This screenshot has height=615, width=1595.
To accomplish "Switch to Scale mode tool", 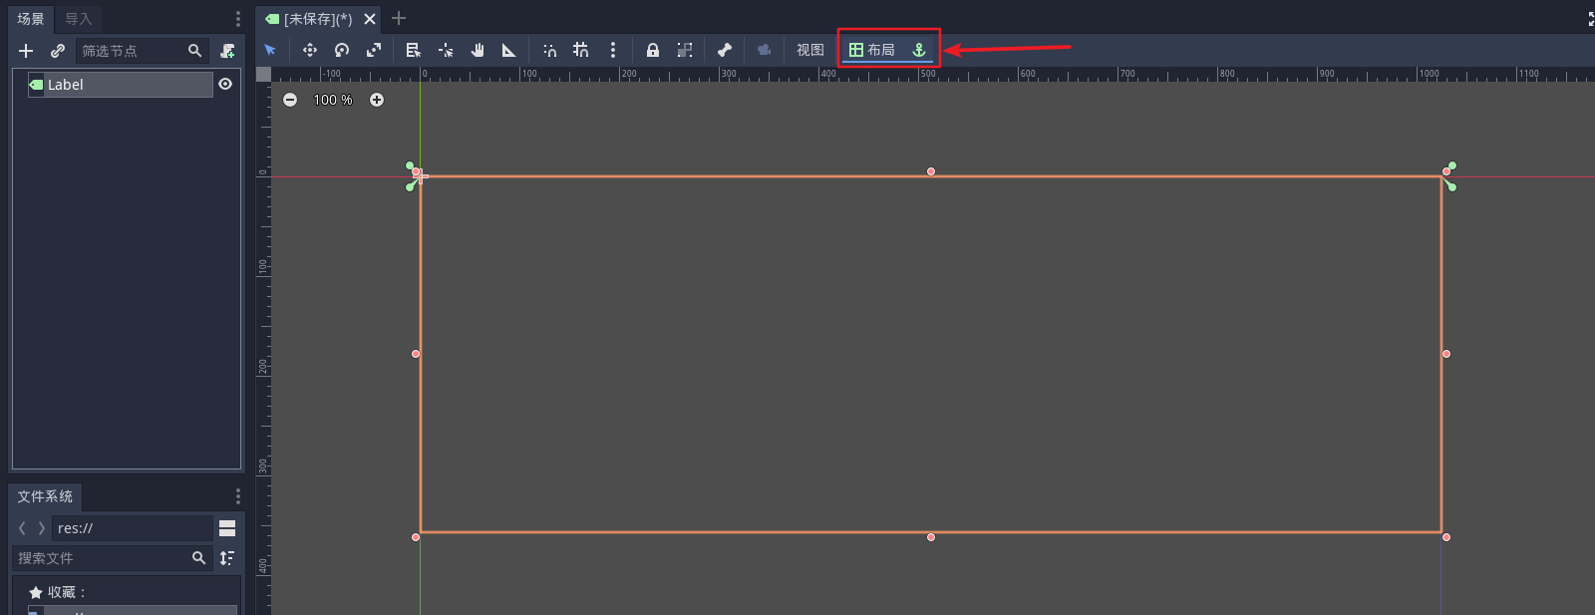I will [374, 50].
